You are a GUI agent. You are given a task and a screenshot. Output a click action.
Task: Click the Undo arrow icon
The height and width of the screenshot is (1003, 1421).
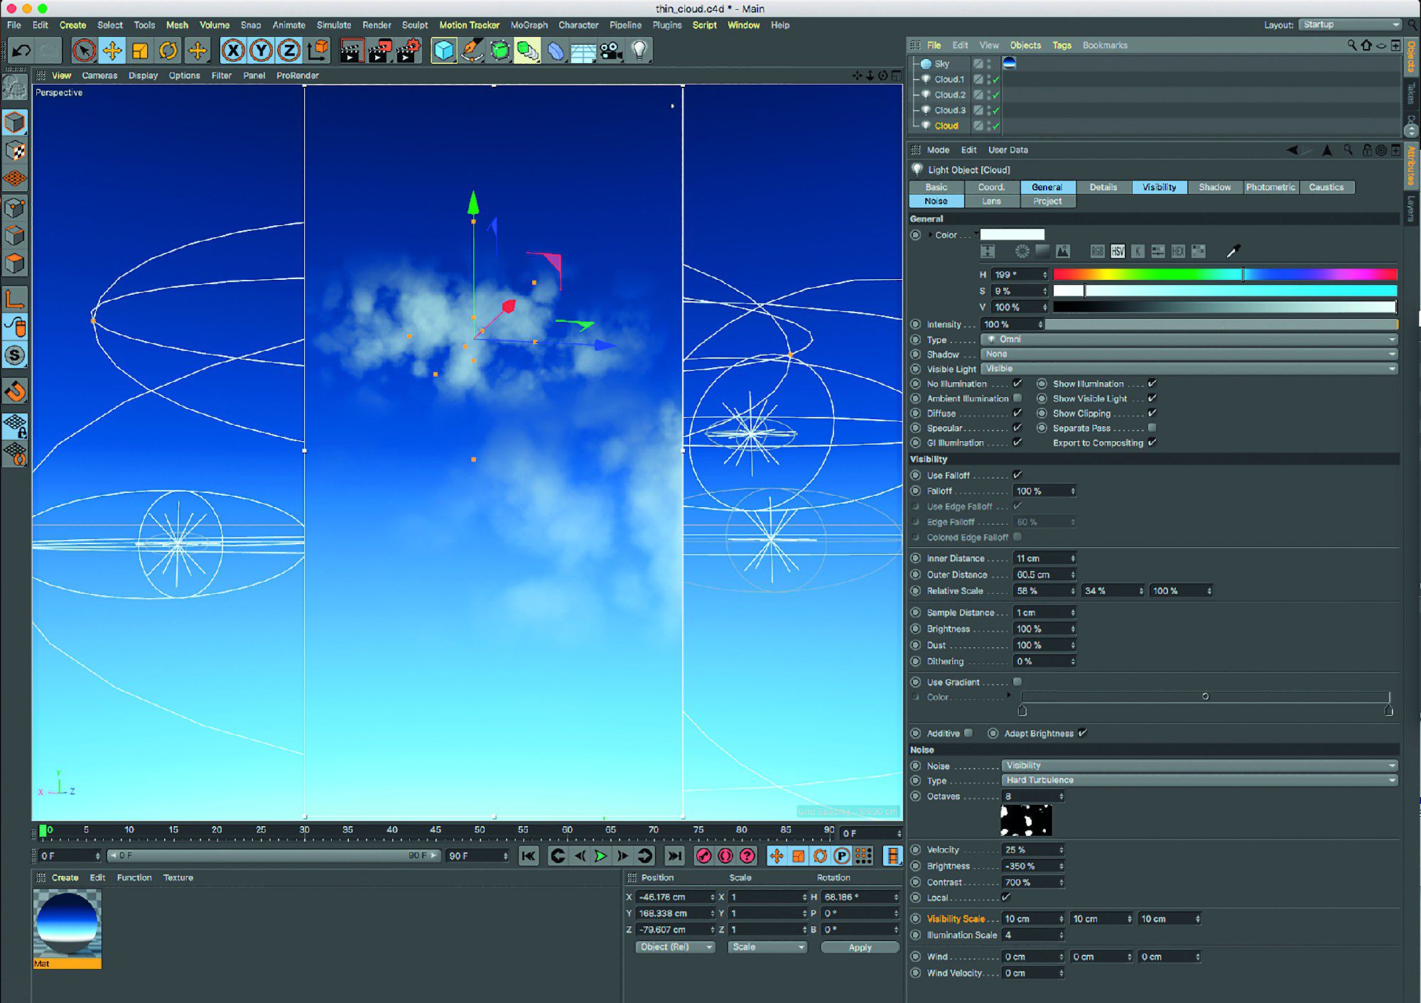pyautogui.click(x=21, y=50)
